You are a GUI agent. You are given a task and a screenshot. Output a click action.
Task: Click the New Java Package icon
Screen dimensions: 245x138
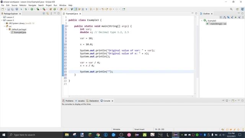pyautogui.click(x=51, y=9)
